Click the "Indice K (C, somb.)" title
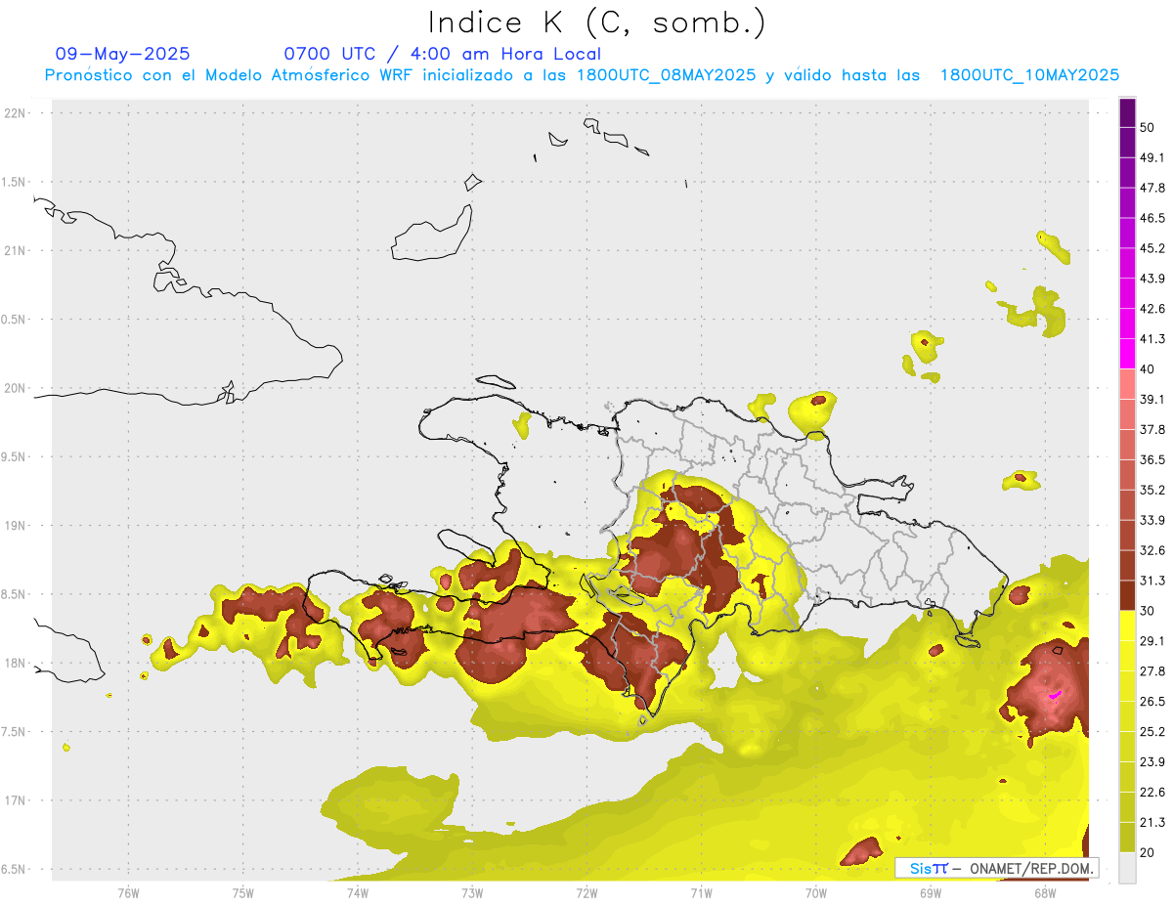This screenshot has width=1173, height=906. click(x=596, y=22)
